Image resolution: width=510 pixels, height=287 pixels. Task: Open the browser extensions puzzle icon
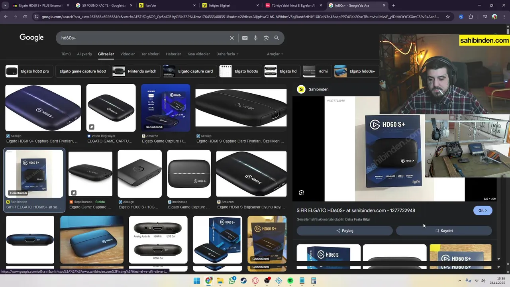471,17
